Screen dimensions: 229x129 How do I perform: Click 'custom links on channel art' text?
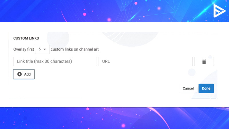pyautogui.click(x=75, y=49)
